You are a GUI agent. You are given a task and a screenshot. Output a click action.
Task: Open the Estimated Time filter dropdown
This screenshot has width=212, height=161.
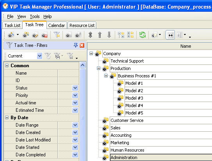pyautogui.click(x=75, y=110)
